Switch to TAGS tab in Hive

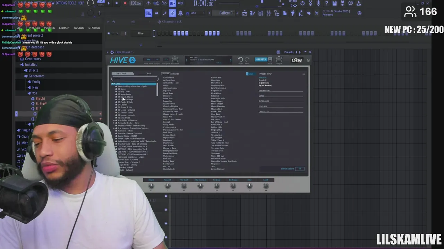tap(148, 74)
